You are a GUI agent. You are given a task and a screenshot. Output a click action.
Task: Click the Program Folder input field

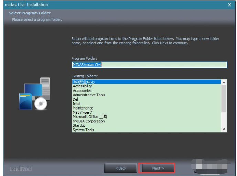point(149,65)
